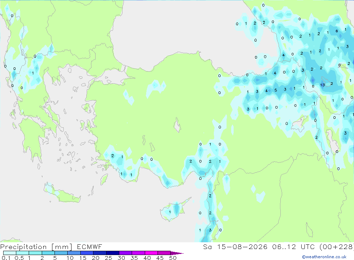Click the '25' legend scale label
Image resolution: width=354 pixels, height=260 pixels.
click(x=109, y=258)
